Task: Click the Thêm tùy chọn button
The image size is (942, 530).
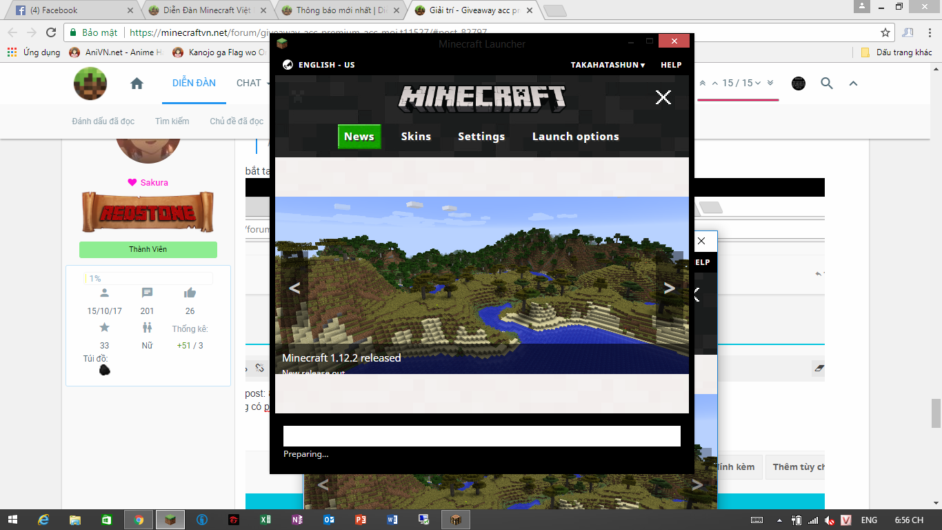Action: tap(798, 467)
